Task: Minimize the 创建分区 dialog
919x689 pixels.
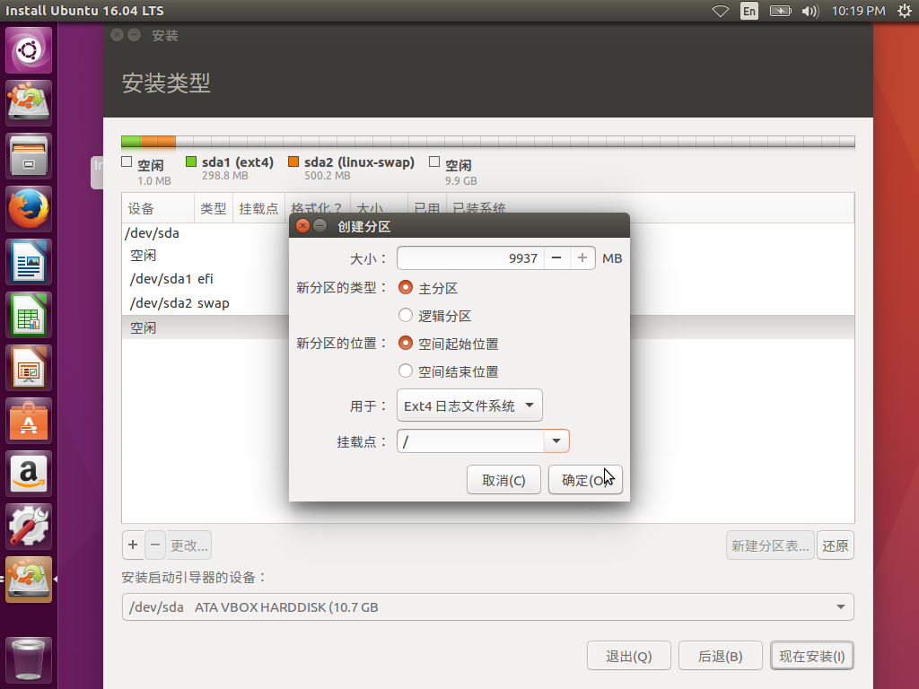Action: coord(320,226)
